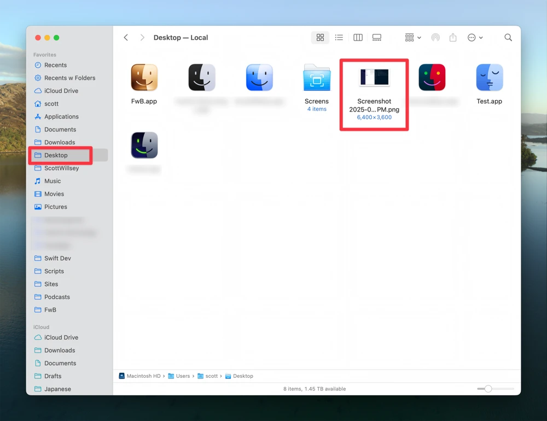The width and height of the screenshot is (547, 421).
Task: Toggle Icon view grid button
Action: (x=321, y=37)
